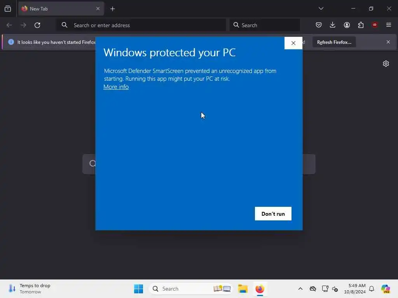Open the Downloads panel
The width and height of the screenshot is (398, 298).
tap(333, 25)
